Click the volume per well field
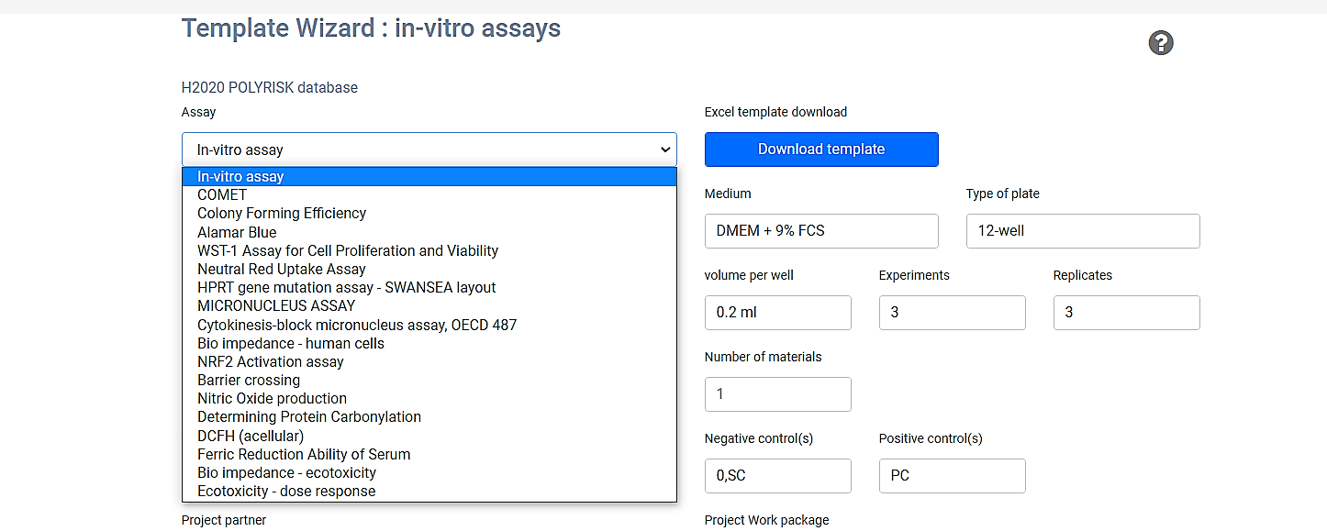Image resolution: width=1327 pixels, height=531 pixels. (x=777, y=313)
